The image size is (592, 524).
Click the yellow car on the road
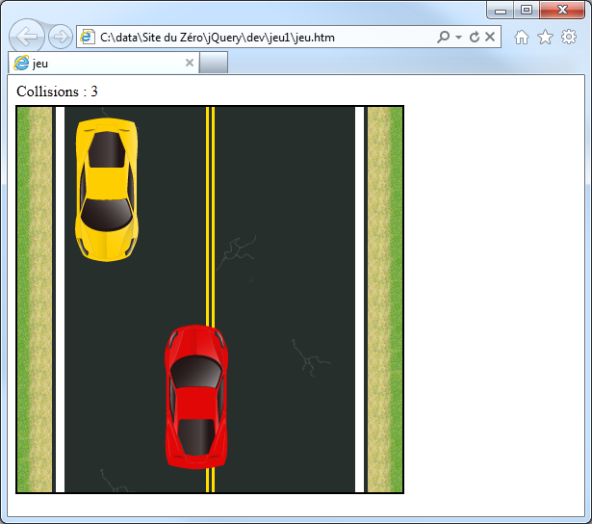[107, 189]
